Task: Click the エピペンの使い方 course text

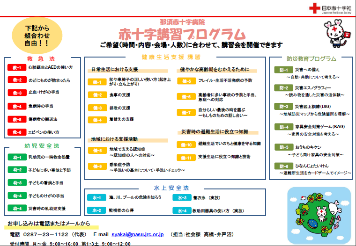Action: [44, 132]
